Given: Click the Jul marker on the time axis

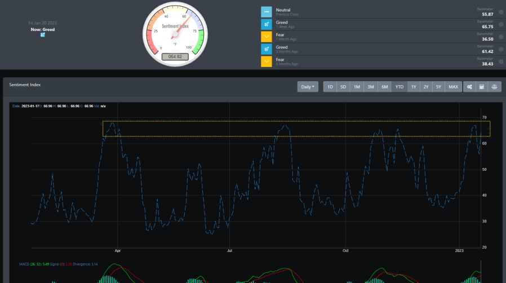Looking at the screenshot, I should (229, 251).
